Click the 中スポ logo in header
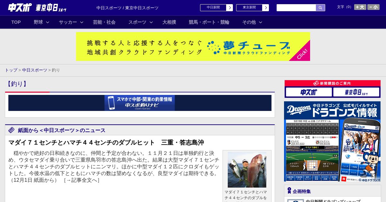This screenshot has width=386, height=202. click(20, 8)
